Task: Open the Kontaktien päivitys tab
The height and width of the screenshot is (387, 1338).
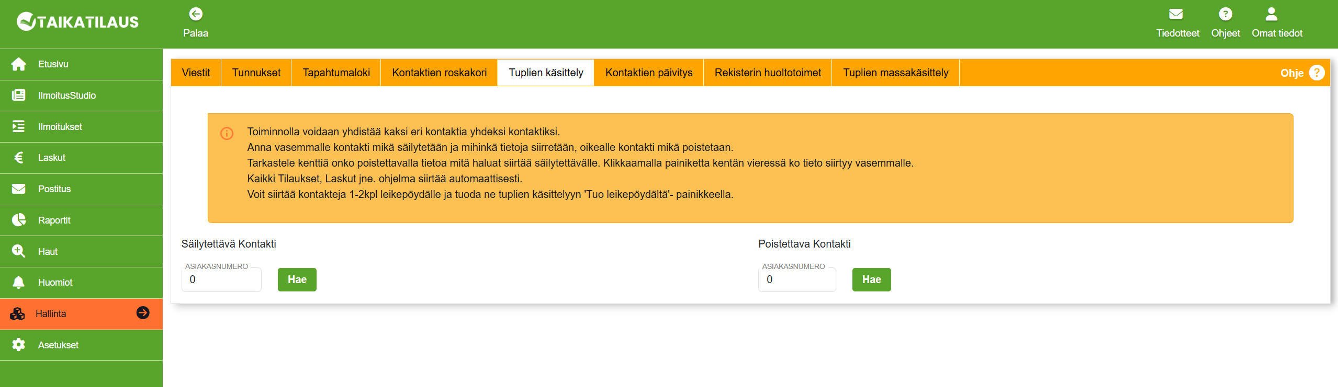Action: [x=649, y=73]
